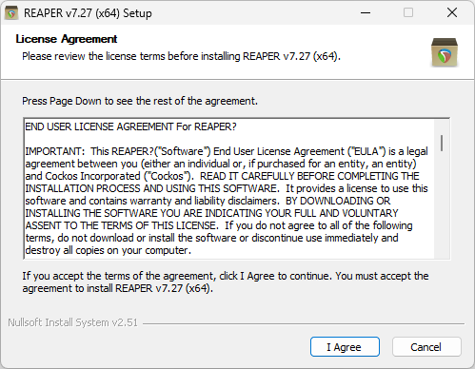Viewport: 475px width, 369px height.
Task: Click the 'Press Page Down' instruction text
Action: [140, 101]
